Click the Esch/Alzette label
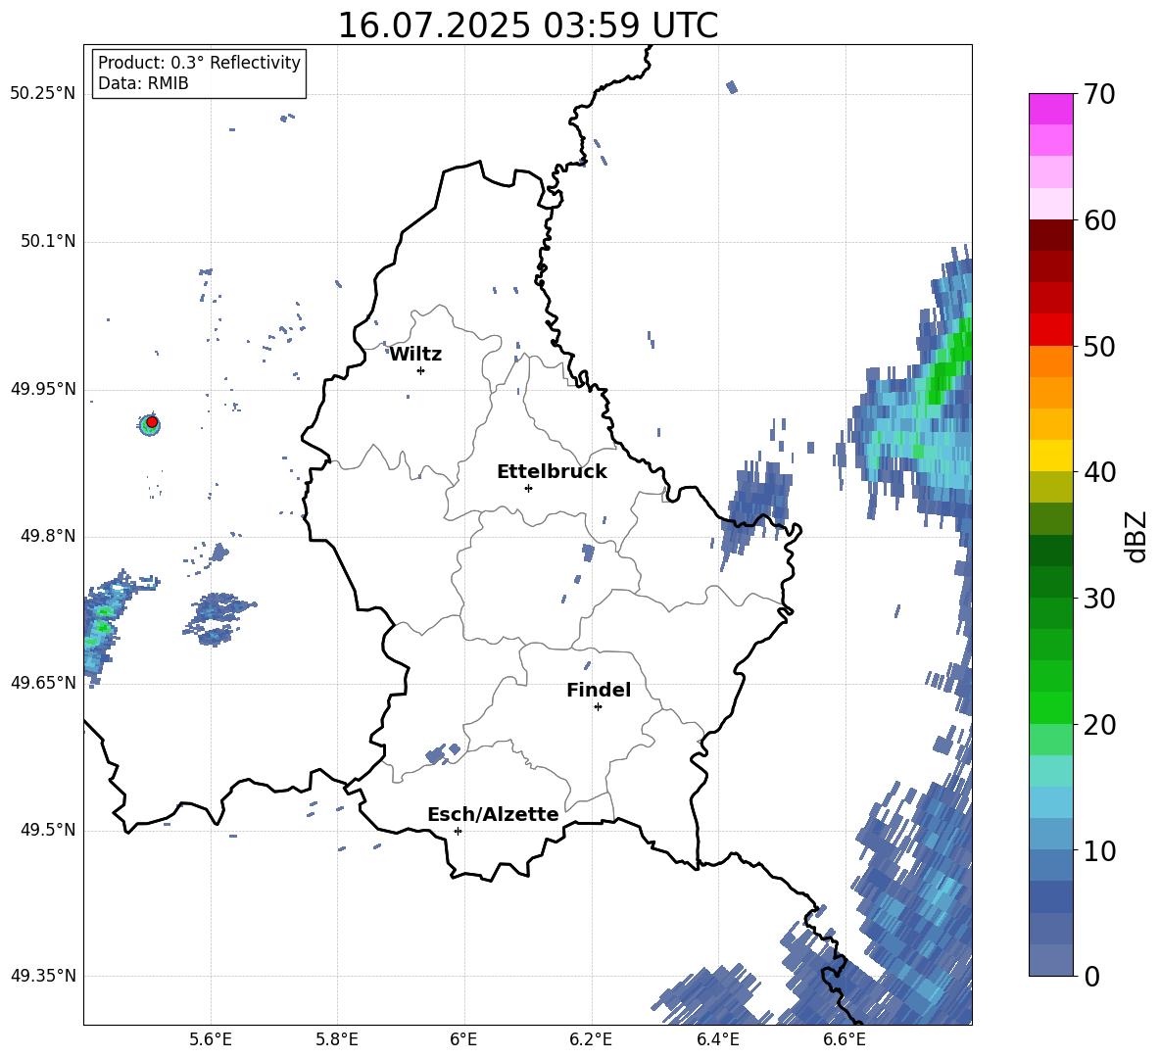 (x=493, y=814)
